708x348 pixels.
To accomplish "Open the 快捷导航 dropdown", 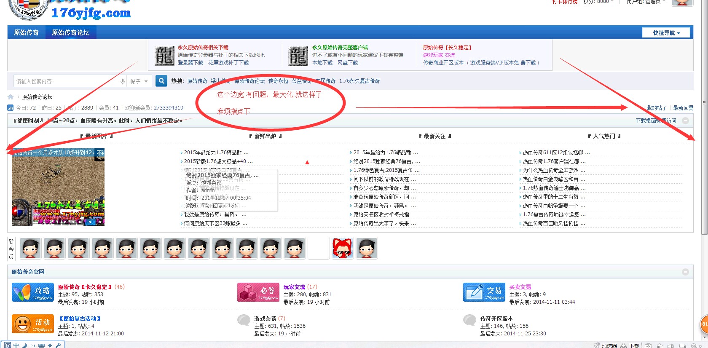I will click(x=666, y=33).
